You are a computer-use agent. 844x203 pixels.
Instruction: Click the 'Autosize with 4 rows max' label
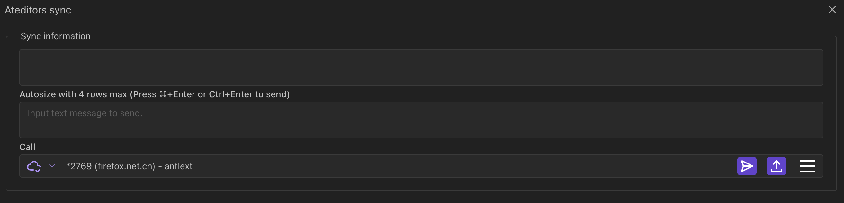coord(154,94)
